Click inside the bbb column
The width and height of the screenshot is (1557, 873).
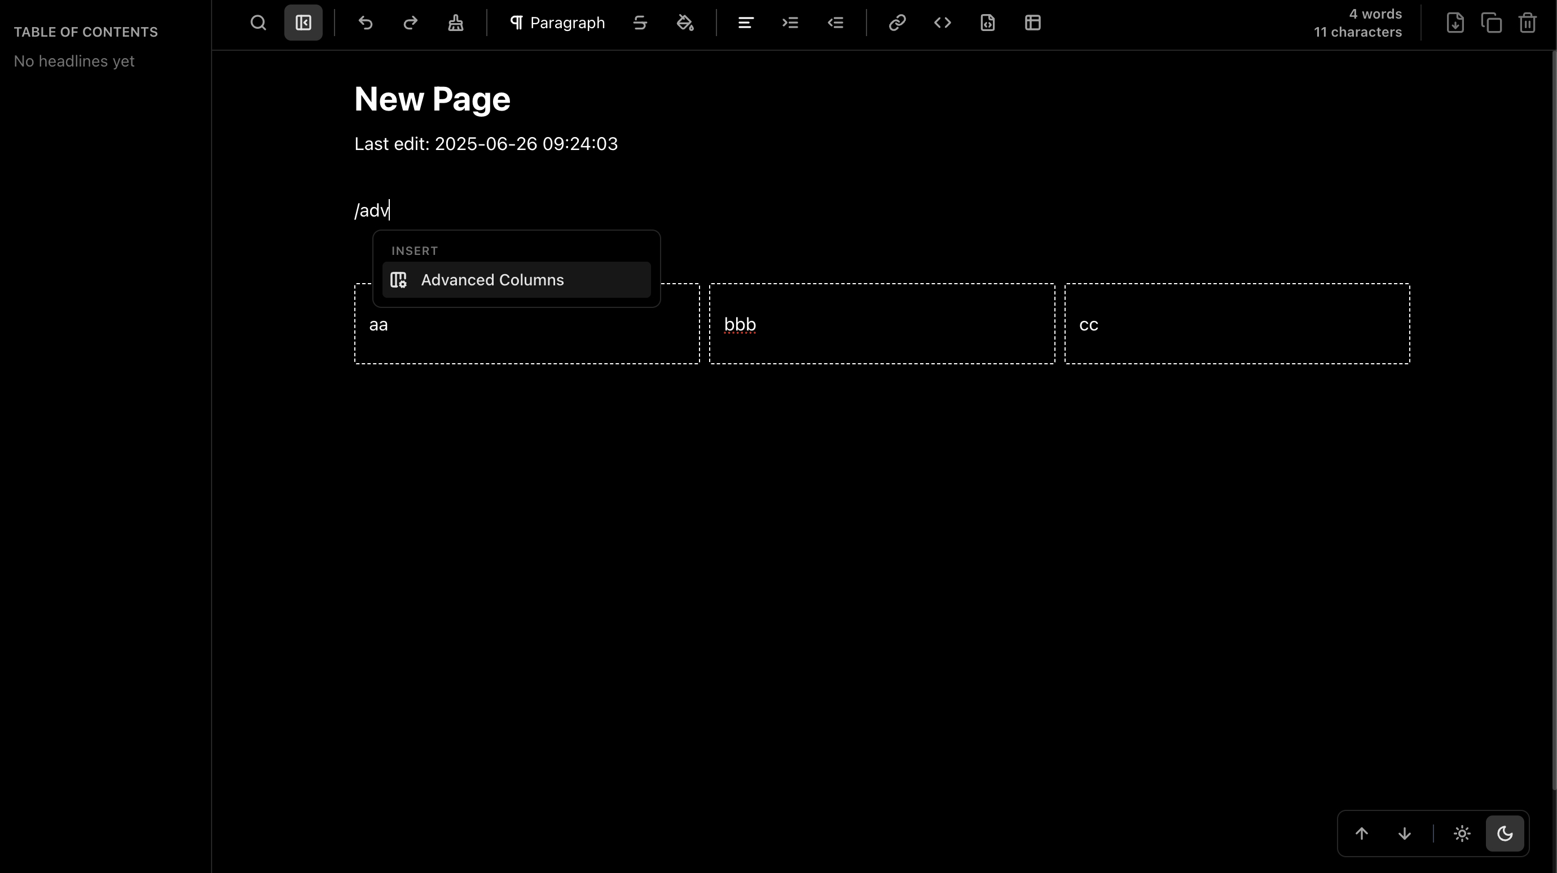click(881, 324)
